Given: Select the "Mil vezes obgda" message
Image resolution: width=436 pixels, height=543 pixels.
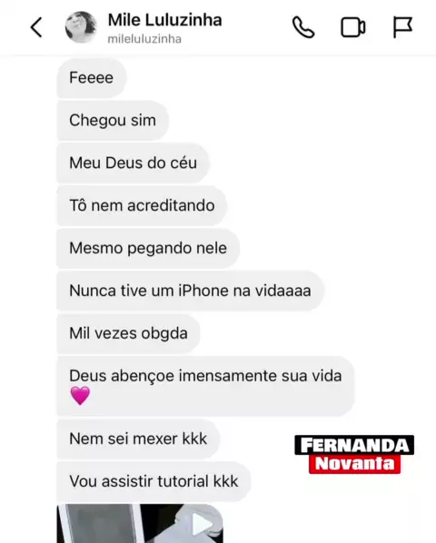Looking at the screenshot, I should (x=128, y=333).
